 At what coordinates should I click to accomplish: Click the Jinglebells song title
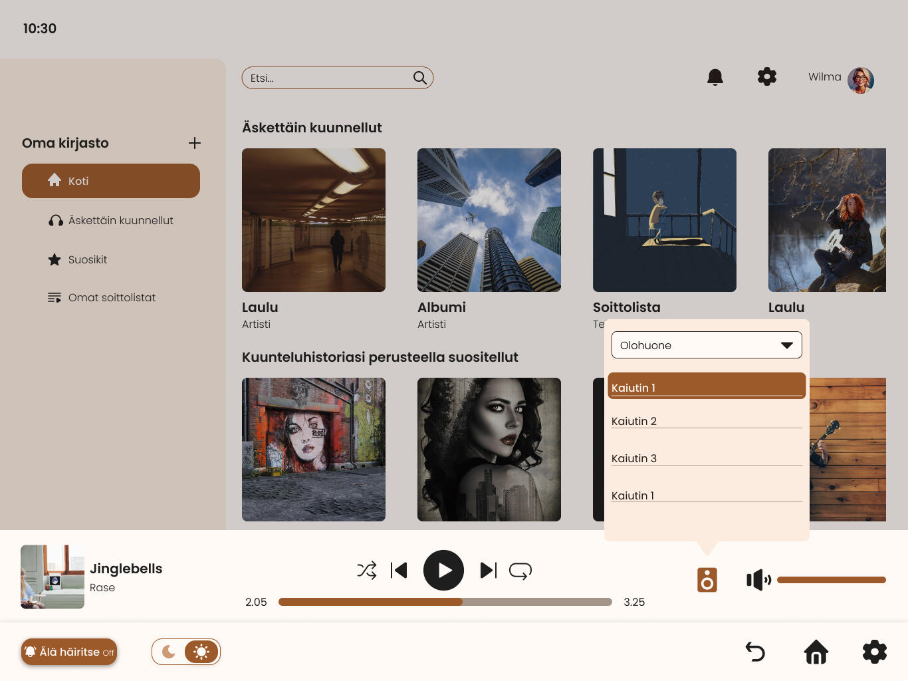point(126,569)
